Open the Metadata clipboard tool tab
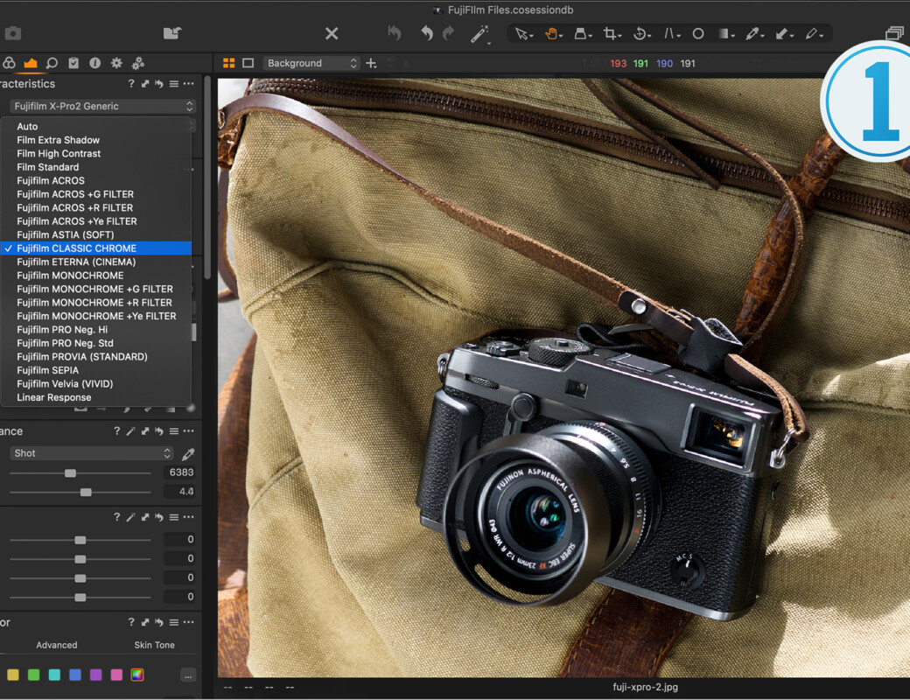910x700 pixels. pos(74,63)
